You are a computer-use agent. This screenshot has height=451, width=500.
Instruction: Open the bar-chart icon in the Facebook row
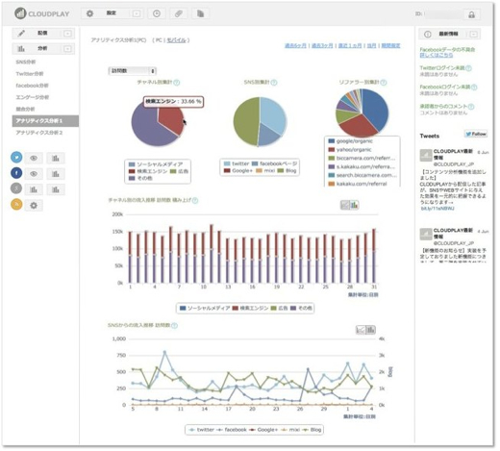tap(56, 174)
